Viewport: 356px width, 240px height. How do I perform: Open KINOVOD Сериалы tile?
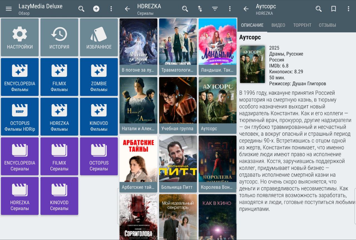59,196
